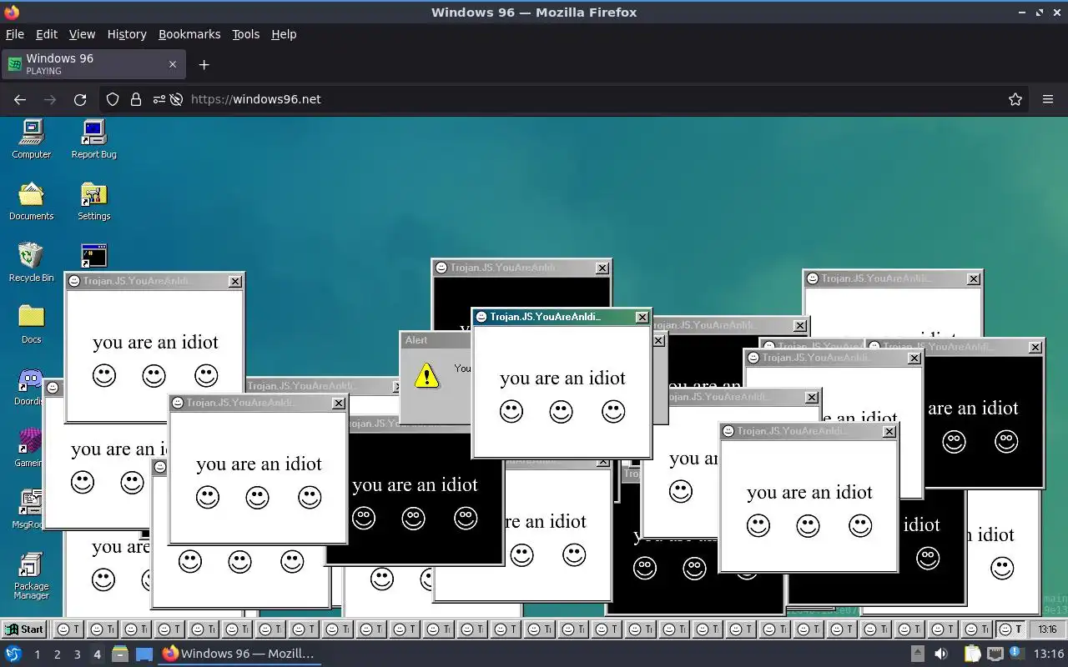This screenshot has width=1068, height=667.
Task: Click the update notification icon in system tray
Action: 1018,654
